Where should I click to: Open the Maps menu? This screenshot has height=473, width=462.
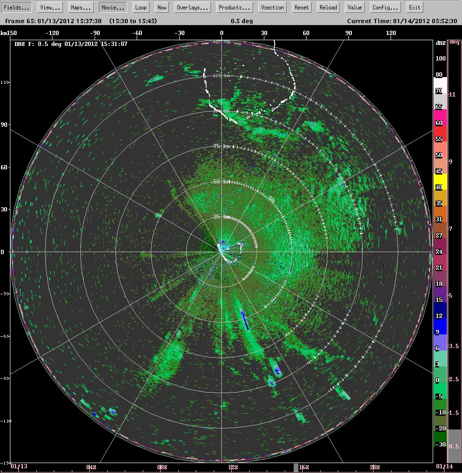point(80,7)
